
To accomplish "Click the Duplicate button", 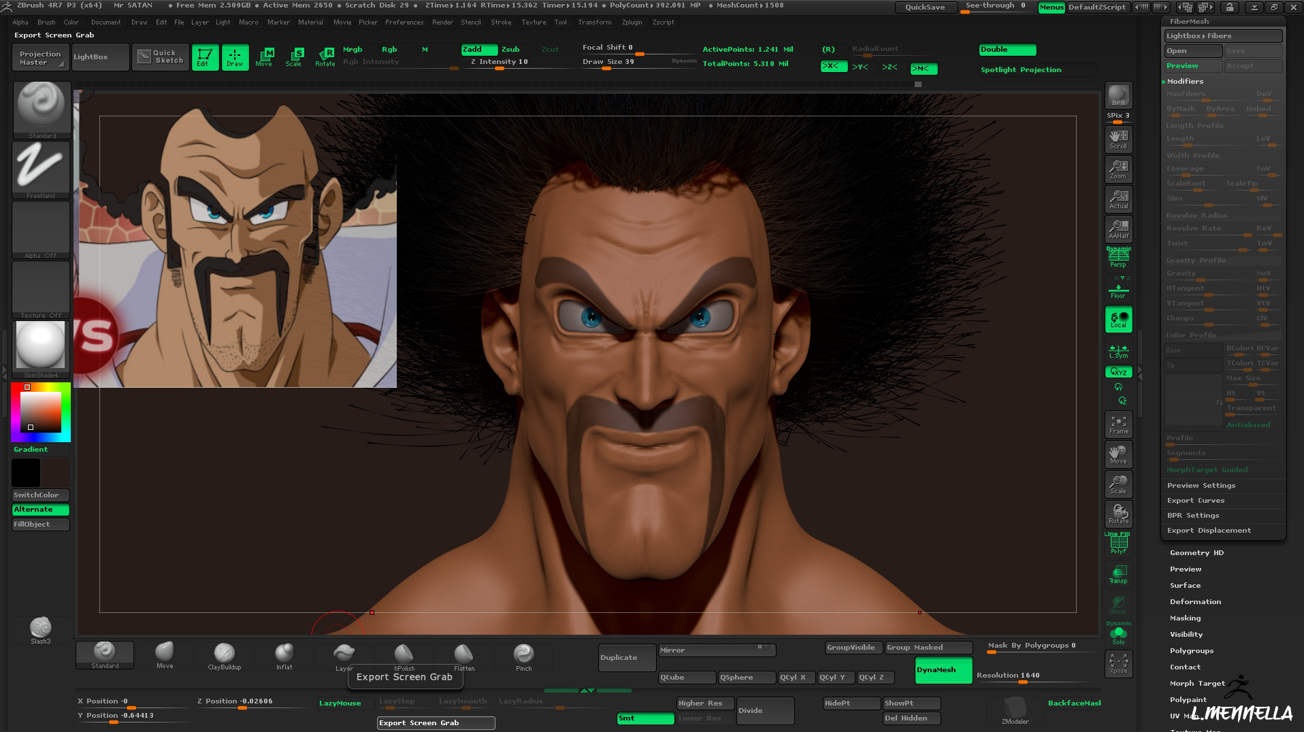I will tap(627, 658).
